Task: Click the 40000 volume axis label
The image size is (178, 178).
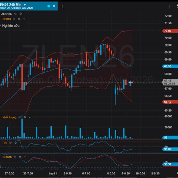Action: (168, 116)
